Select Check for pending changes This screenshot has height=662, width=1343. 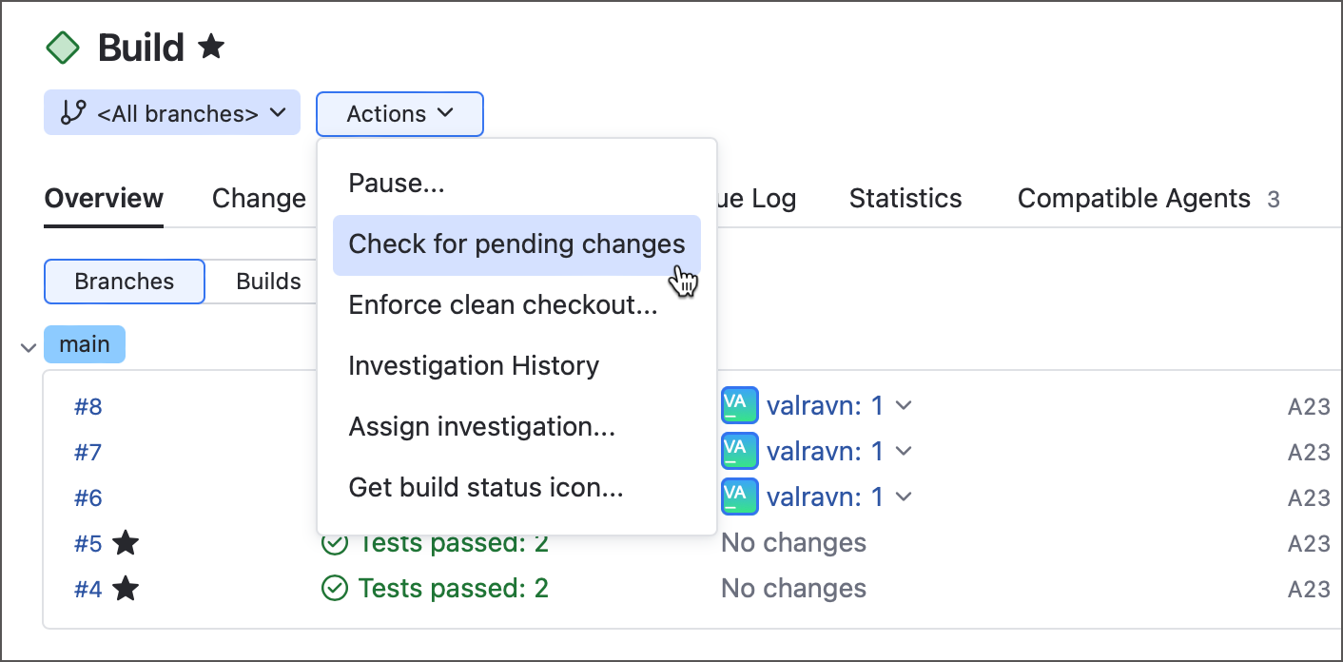(516, 244)
